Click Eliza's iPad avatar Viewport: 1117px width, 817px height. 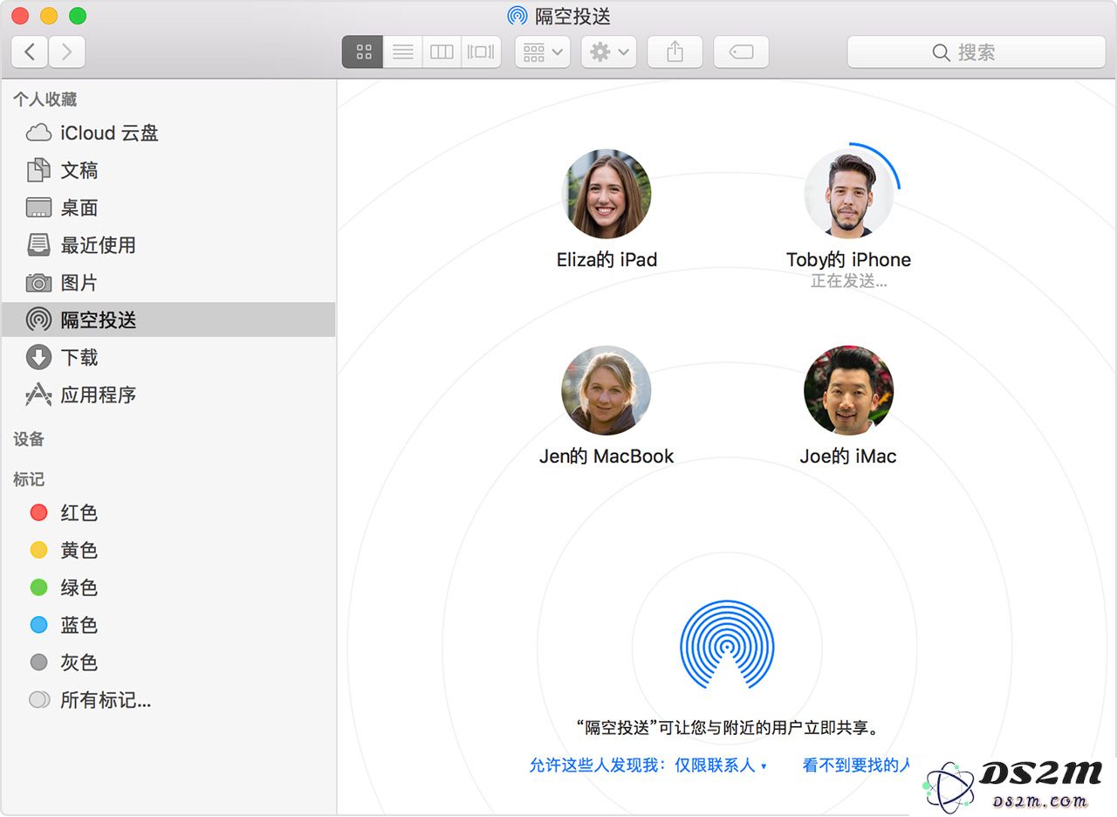click(x=606, y=194)
